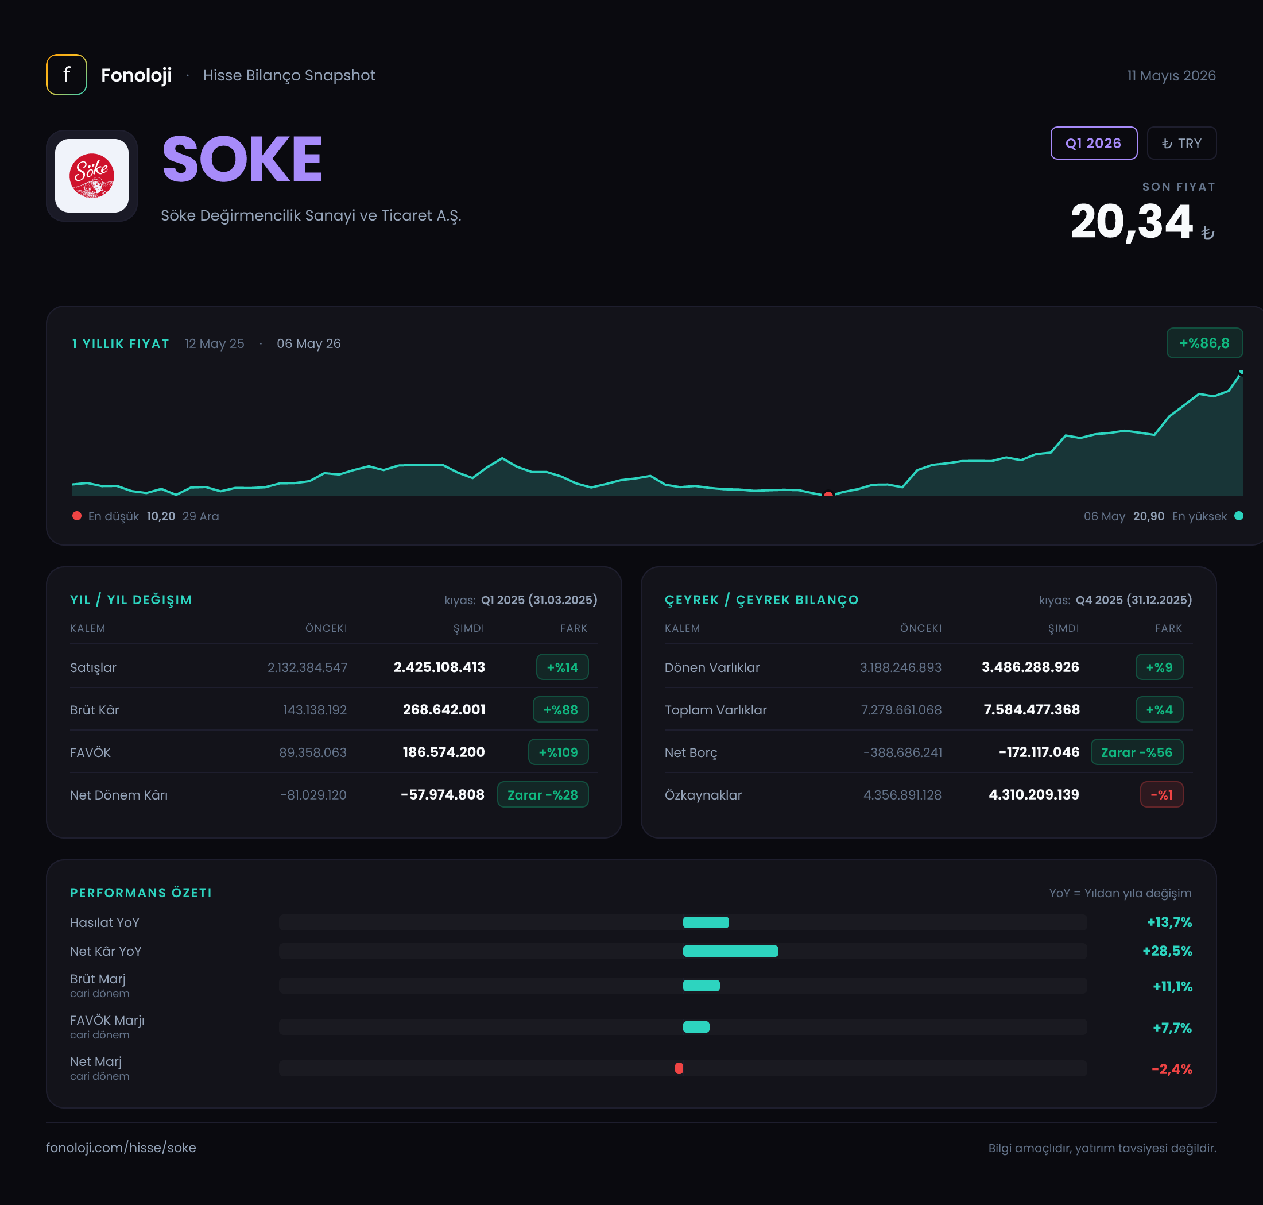
Task: Click the +7,7% FAVÖK Marjı figure
Action: click(x=1172, y=1027)
